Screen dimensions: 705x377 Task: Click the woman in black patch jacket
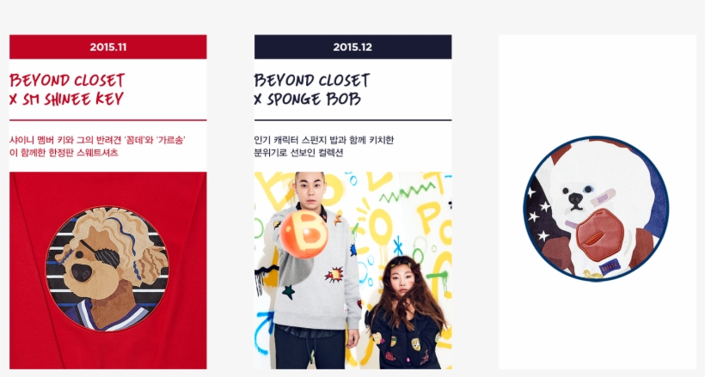tap(407, 313)
